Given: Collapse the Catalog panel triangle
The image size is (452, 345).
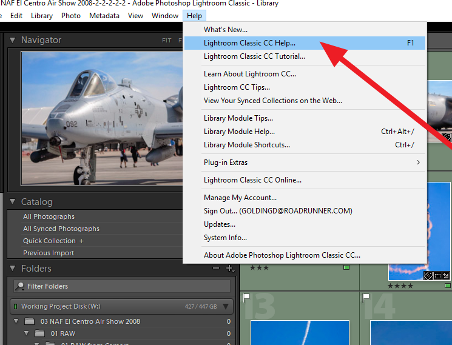Looking at the screenshot, I should coord(12,201).
